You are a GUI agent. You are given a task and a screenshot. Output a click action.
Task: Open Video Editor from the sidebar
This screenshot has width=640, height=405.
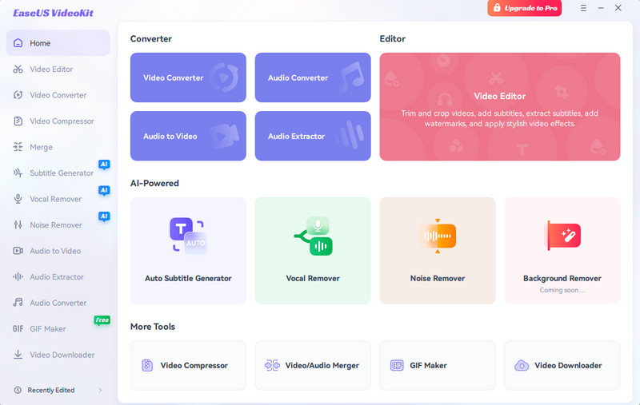click(58, 69)
